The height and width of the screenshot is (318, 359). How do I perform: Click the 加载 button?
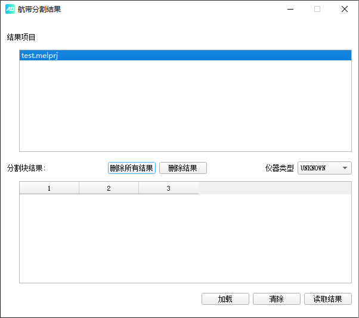coord(225,299)
